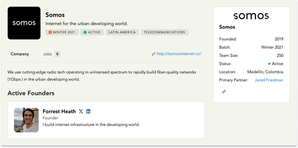Click the Primary Partner: label

click(234, 80)
